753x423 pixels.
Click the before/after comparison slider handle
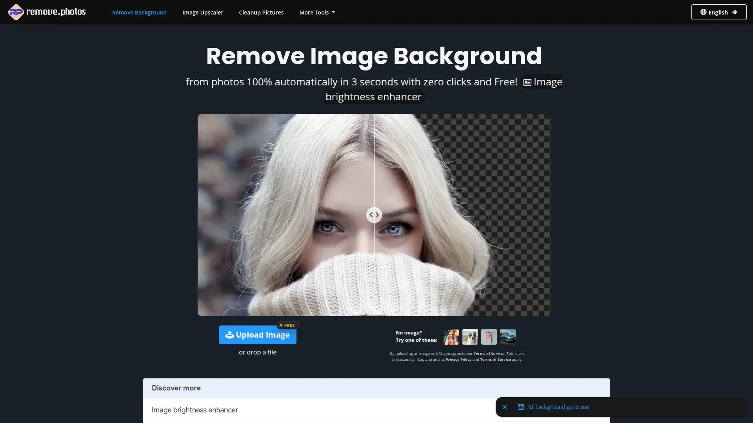(374, 215)
